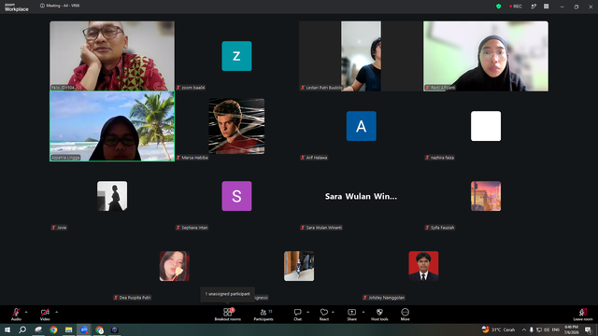Click the view layout grid icon
Image resolution: width=598 pixels, height=336 pixels.
(x=546, y=7)
